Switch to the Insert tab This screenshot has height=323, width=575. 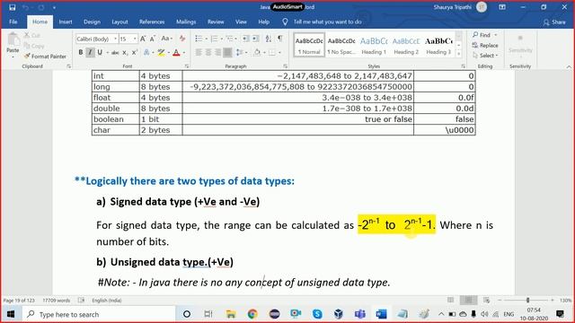tap(66, 22)
